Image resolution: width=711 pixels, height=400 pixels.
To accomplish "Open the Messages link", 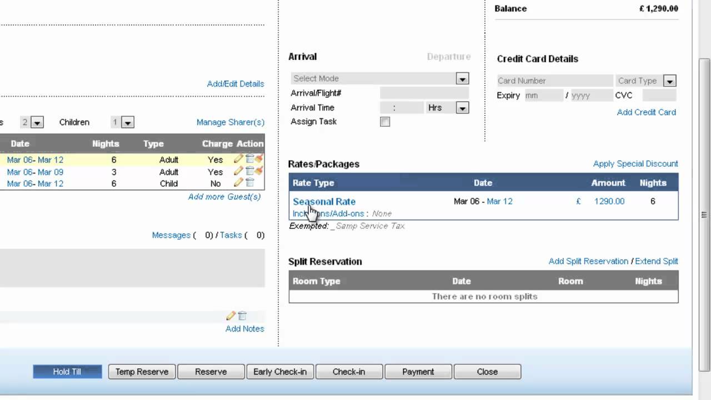I will [171, 235].
